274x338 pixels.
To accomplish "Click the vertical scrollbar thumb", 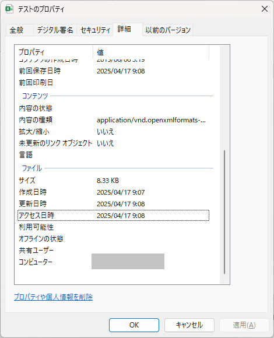I will [224, 212].
